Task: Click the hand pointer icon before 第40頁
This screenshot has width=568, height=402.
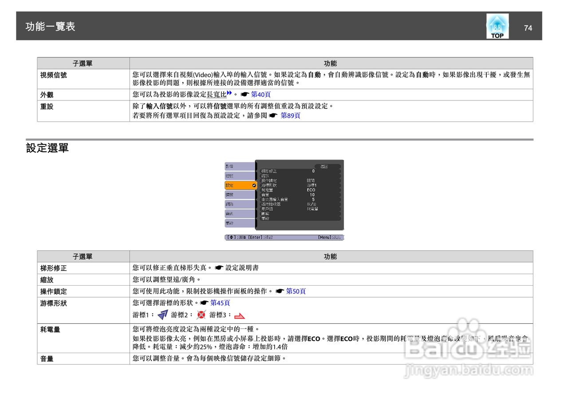Action: (245, 95)
